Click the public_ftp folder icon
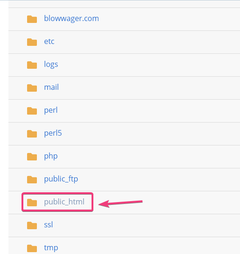This screenshot has height=254, width=240. (x=32, y=180)
